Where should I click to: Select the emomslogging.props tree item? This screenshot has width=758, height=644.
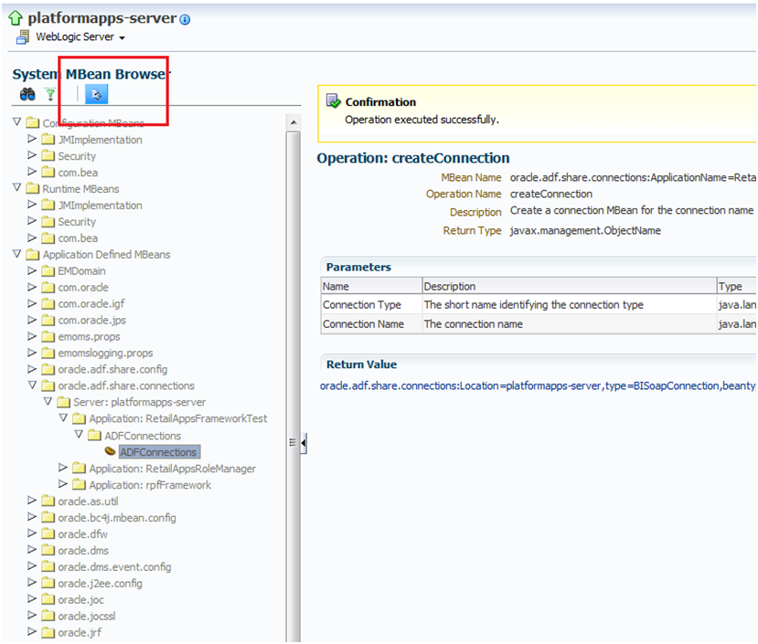pyautogui.click(x=105, y=354)
